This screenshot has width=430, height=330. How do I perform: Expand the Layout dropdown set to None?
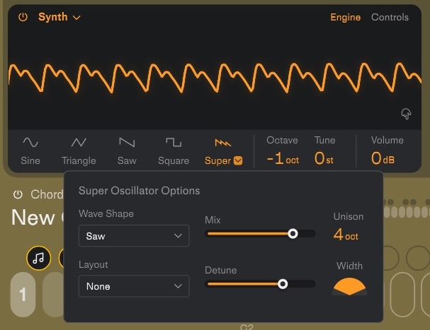coord(134,286)
